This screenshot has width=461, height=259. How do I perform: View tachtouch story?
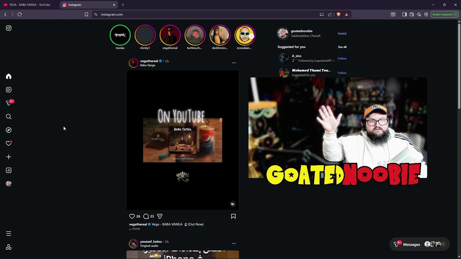coord(194,35)
